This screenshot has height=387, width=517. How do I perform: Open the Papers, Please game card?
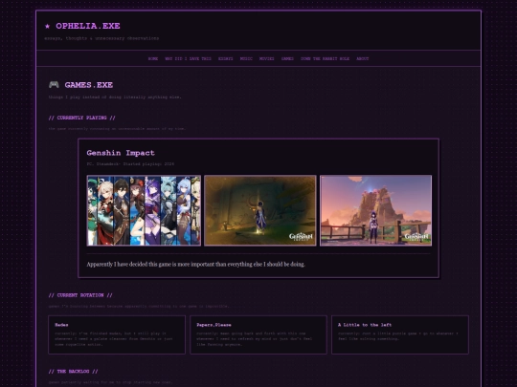pyautogui.click(x=258, y=335)
